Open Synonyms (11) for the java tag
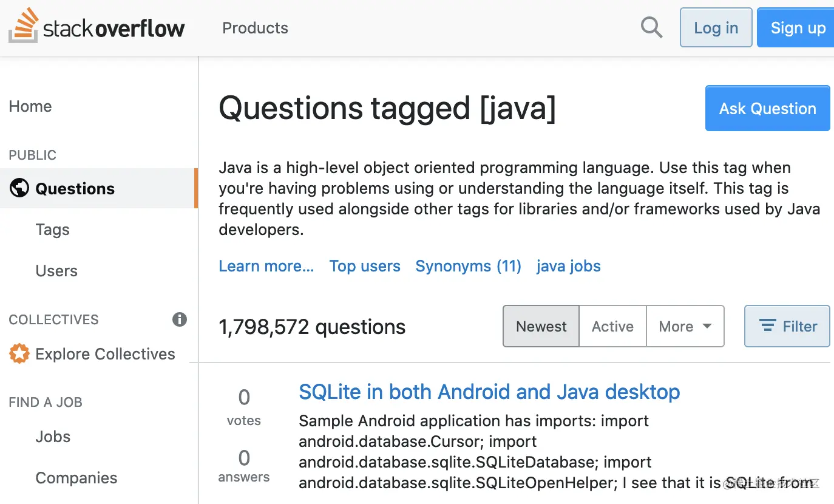834x504 pixels. click(468, 266)
